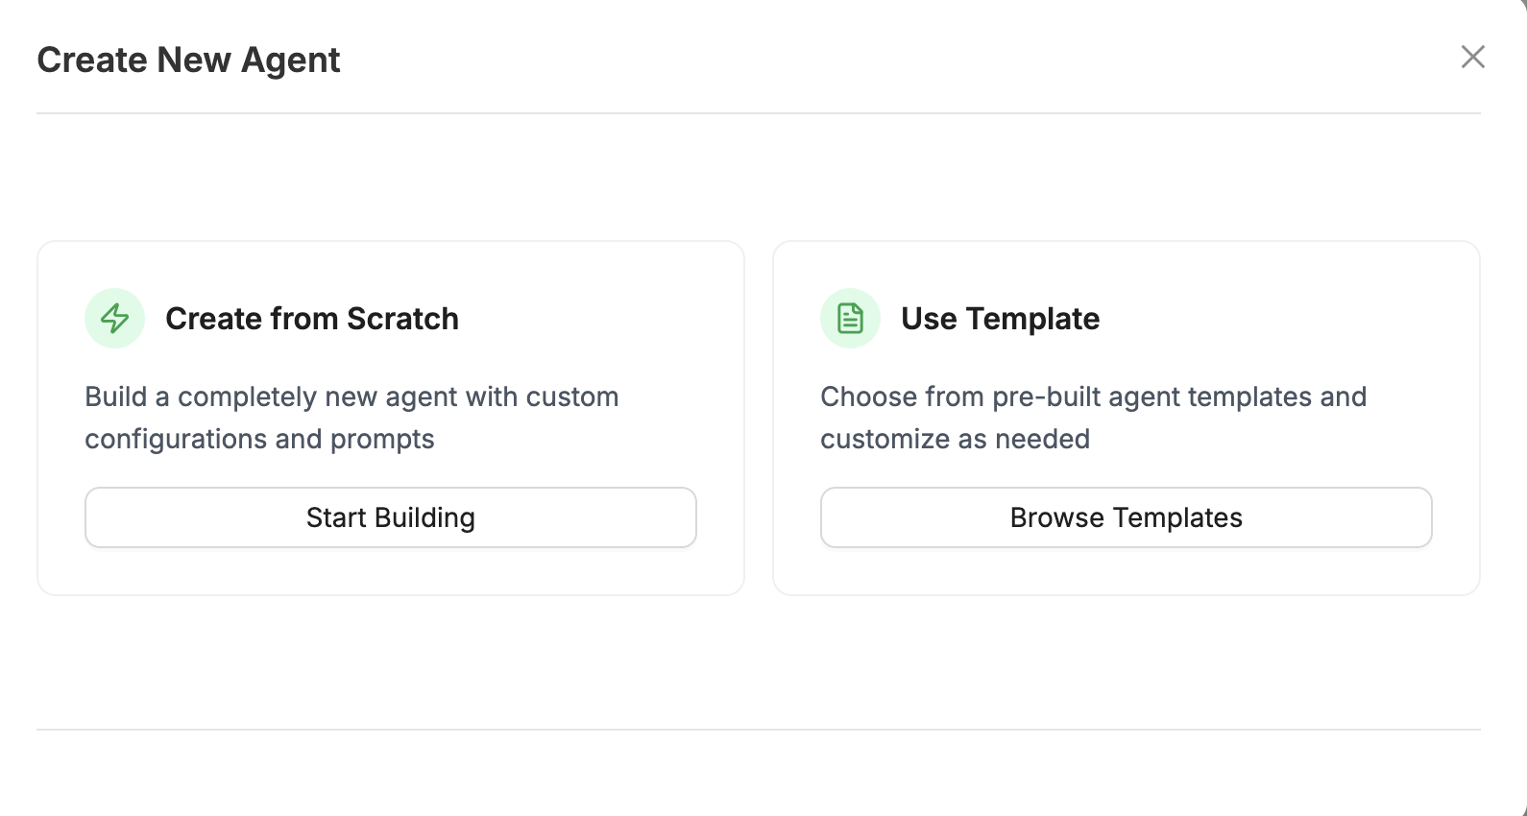
Task: Click the word "Create" in the dialog title
Action: click(x=92, y=60)
